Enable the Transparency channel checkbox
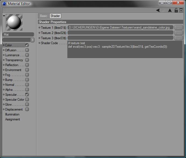The image size is (186, 158). click(x=27, y=60)
